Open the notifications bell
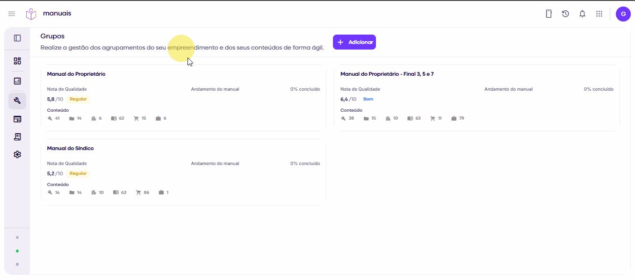This screenshot has width=635, height=280. (x=582, y=14)
